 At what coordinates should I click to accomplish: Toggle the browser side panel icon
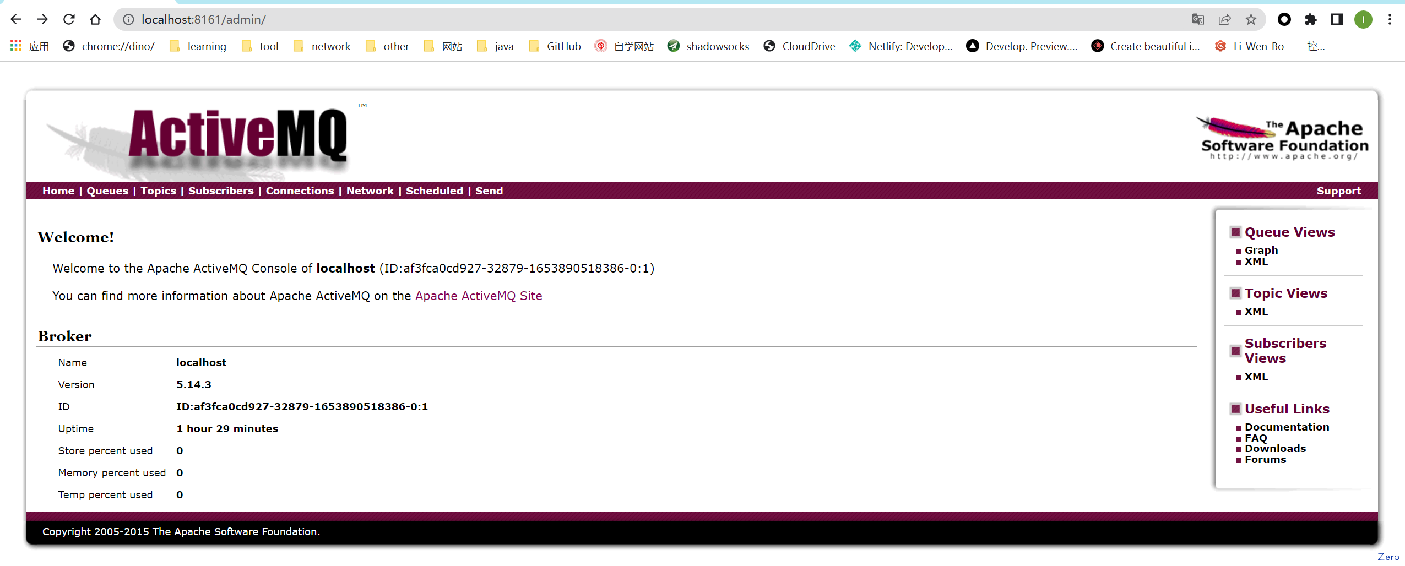[x=1337, y=19]
